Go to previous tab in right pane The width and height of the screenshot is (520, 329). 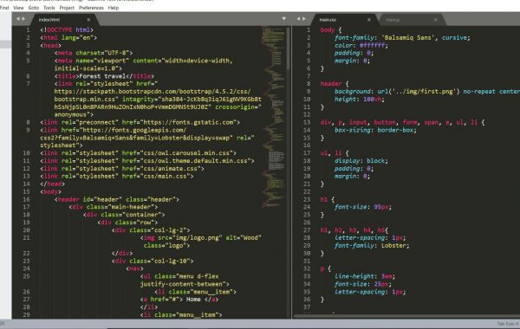(x=298, y=19)
